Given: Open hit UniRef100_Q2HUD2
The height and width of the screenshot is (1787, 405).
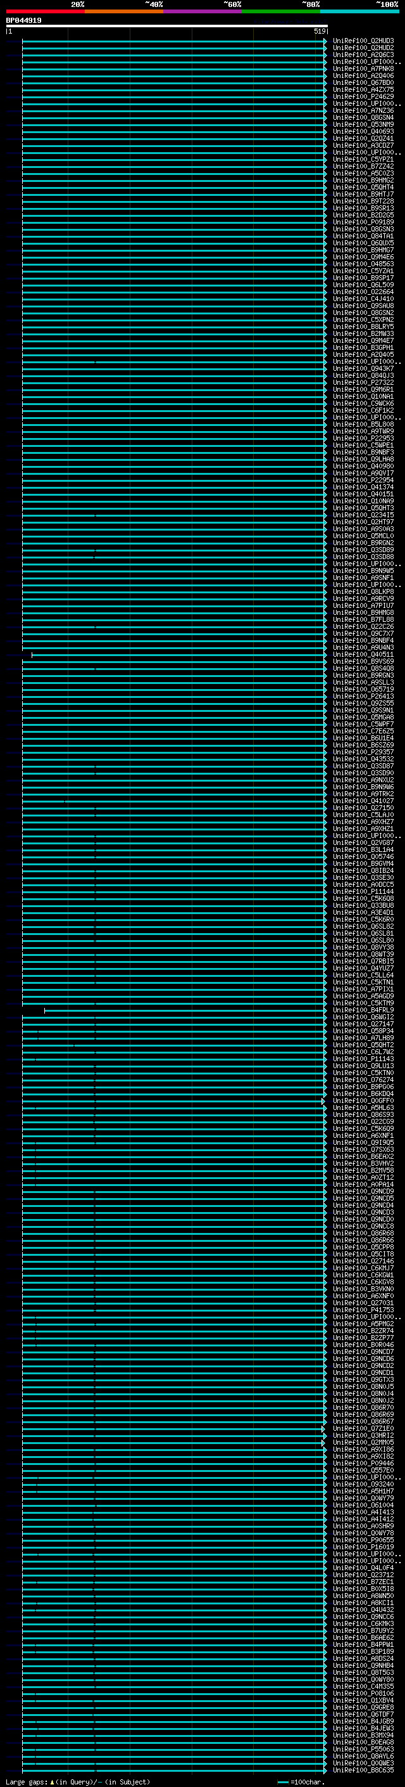Looking at the screenshot, I should coord(363,48).
